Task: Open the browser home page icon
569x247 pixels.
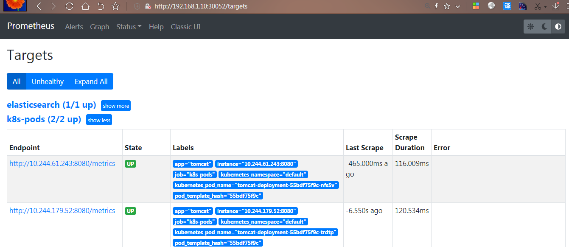Action: [x=85, y=6]
